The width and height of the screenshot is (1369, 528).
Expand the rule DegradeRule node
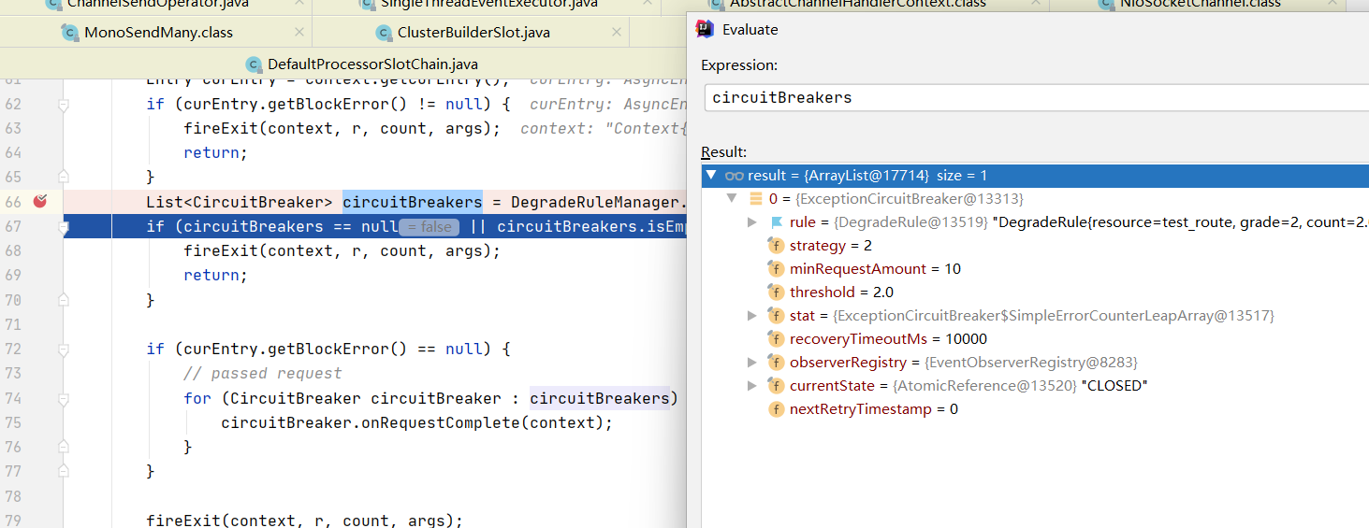(x=751, y=222)
